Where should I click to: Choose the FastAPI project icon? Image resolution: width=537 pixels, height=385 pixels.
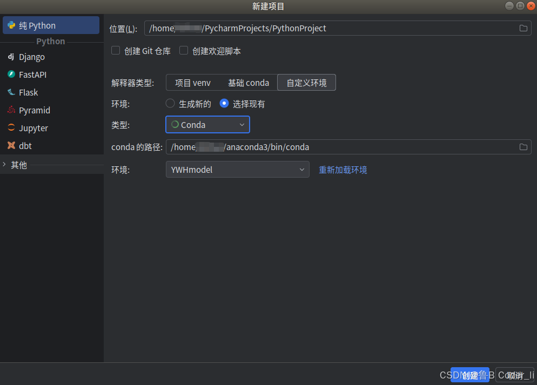(x=11, y=75)
